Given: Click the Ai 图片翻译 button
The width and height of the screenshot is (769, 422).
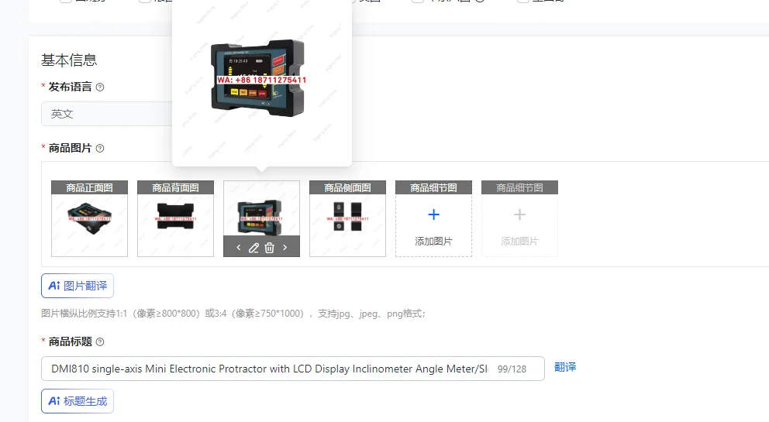Looking at the screenshot, I should pyautogui.click(x=78, y=286).
